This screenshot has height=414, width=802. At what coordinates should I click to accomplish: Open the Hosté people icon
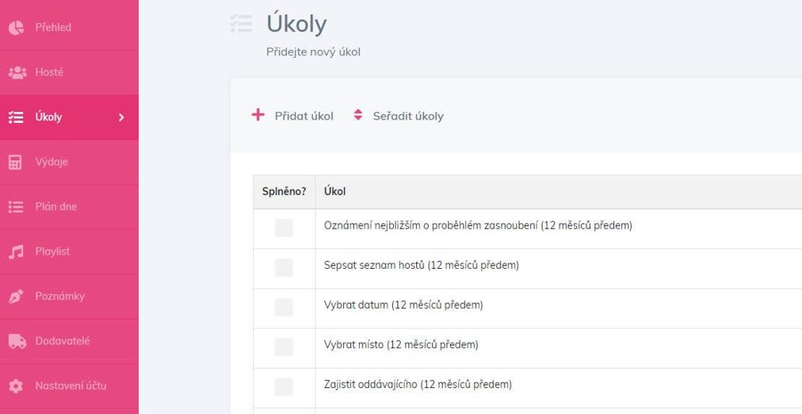(x=18, y=73)
